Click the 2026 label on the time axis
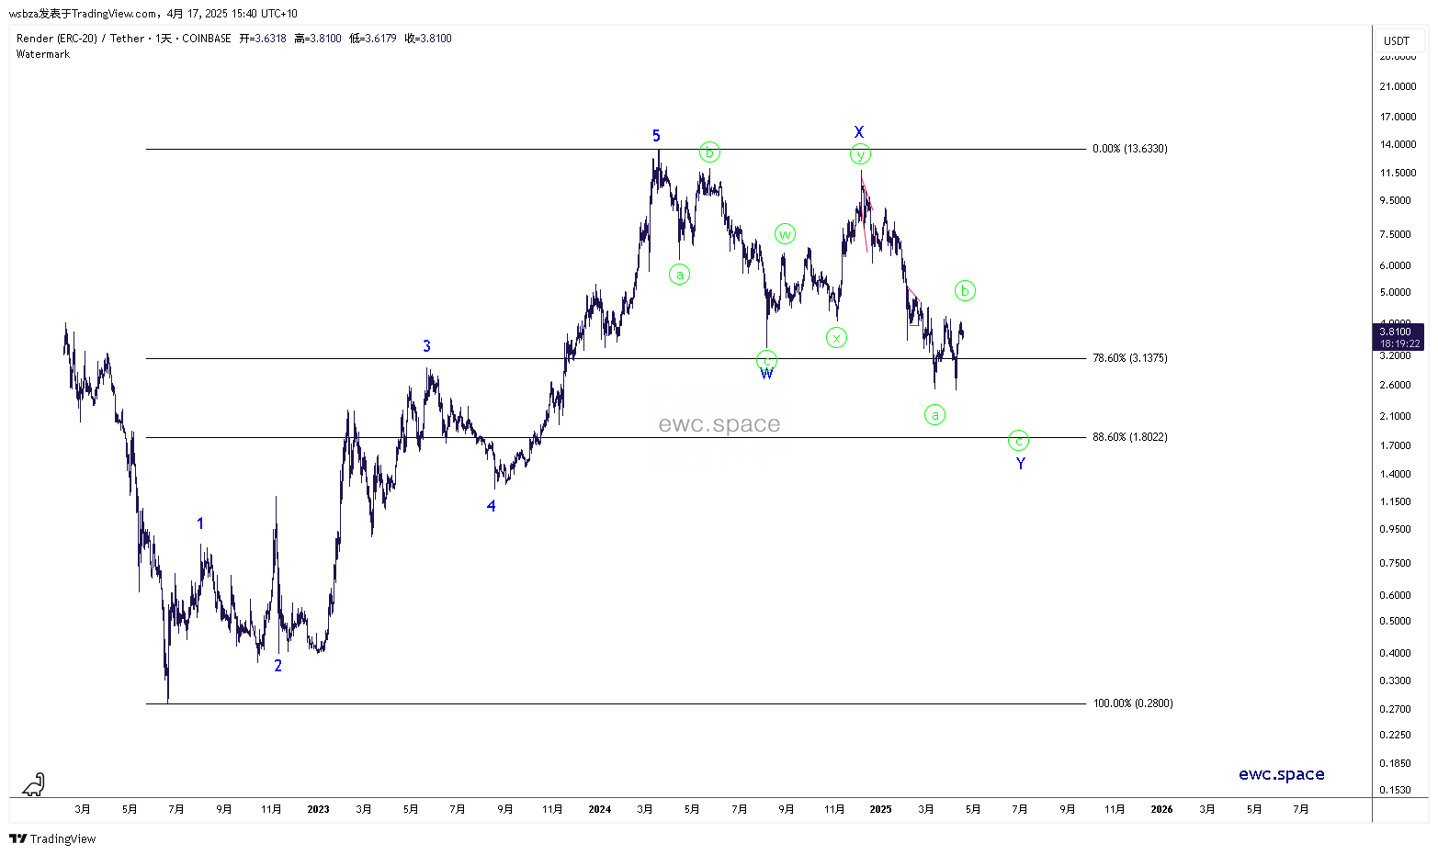The height and width of the screenshot is (855, 1438). point(1161,809)
